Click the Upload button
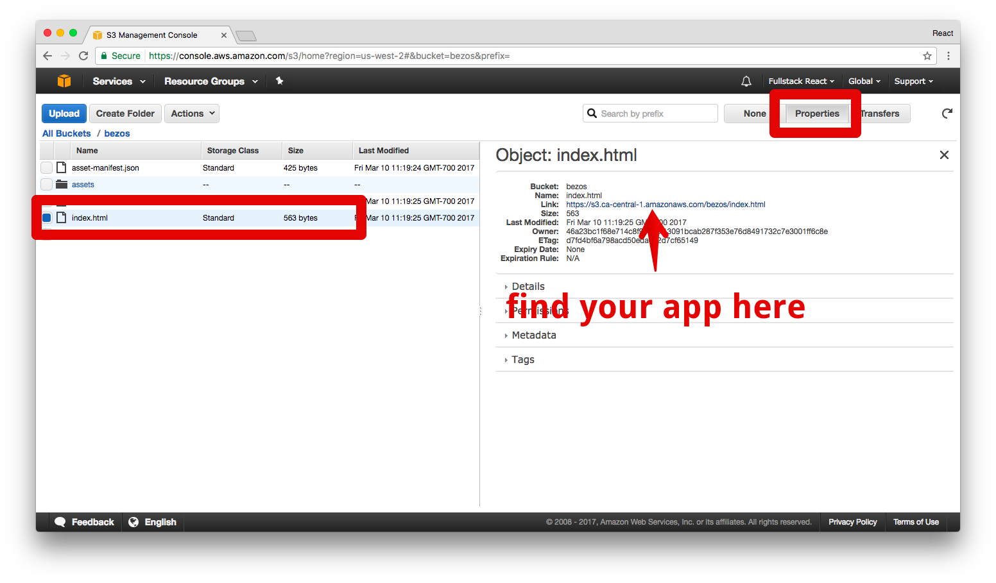The width and height of the screenshot is (996, 583). 64,114
